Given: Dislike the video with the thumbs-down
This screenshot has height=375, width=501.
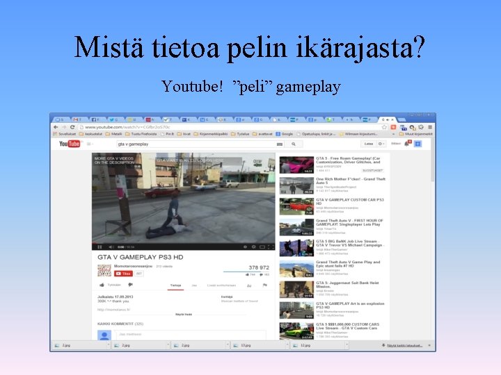Looking at the screenshot, I should 130,285.
